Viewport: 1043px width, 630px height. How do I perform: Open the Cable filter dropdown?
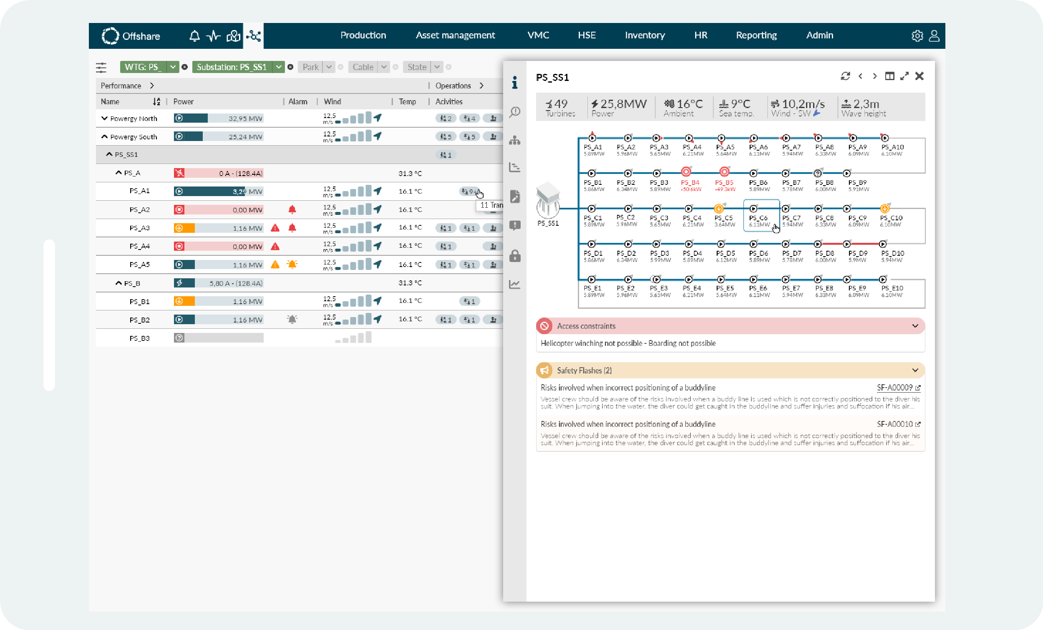click(383, 67)
